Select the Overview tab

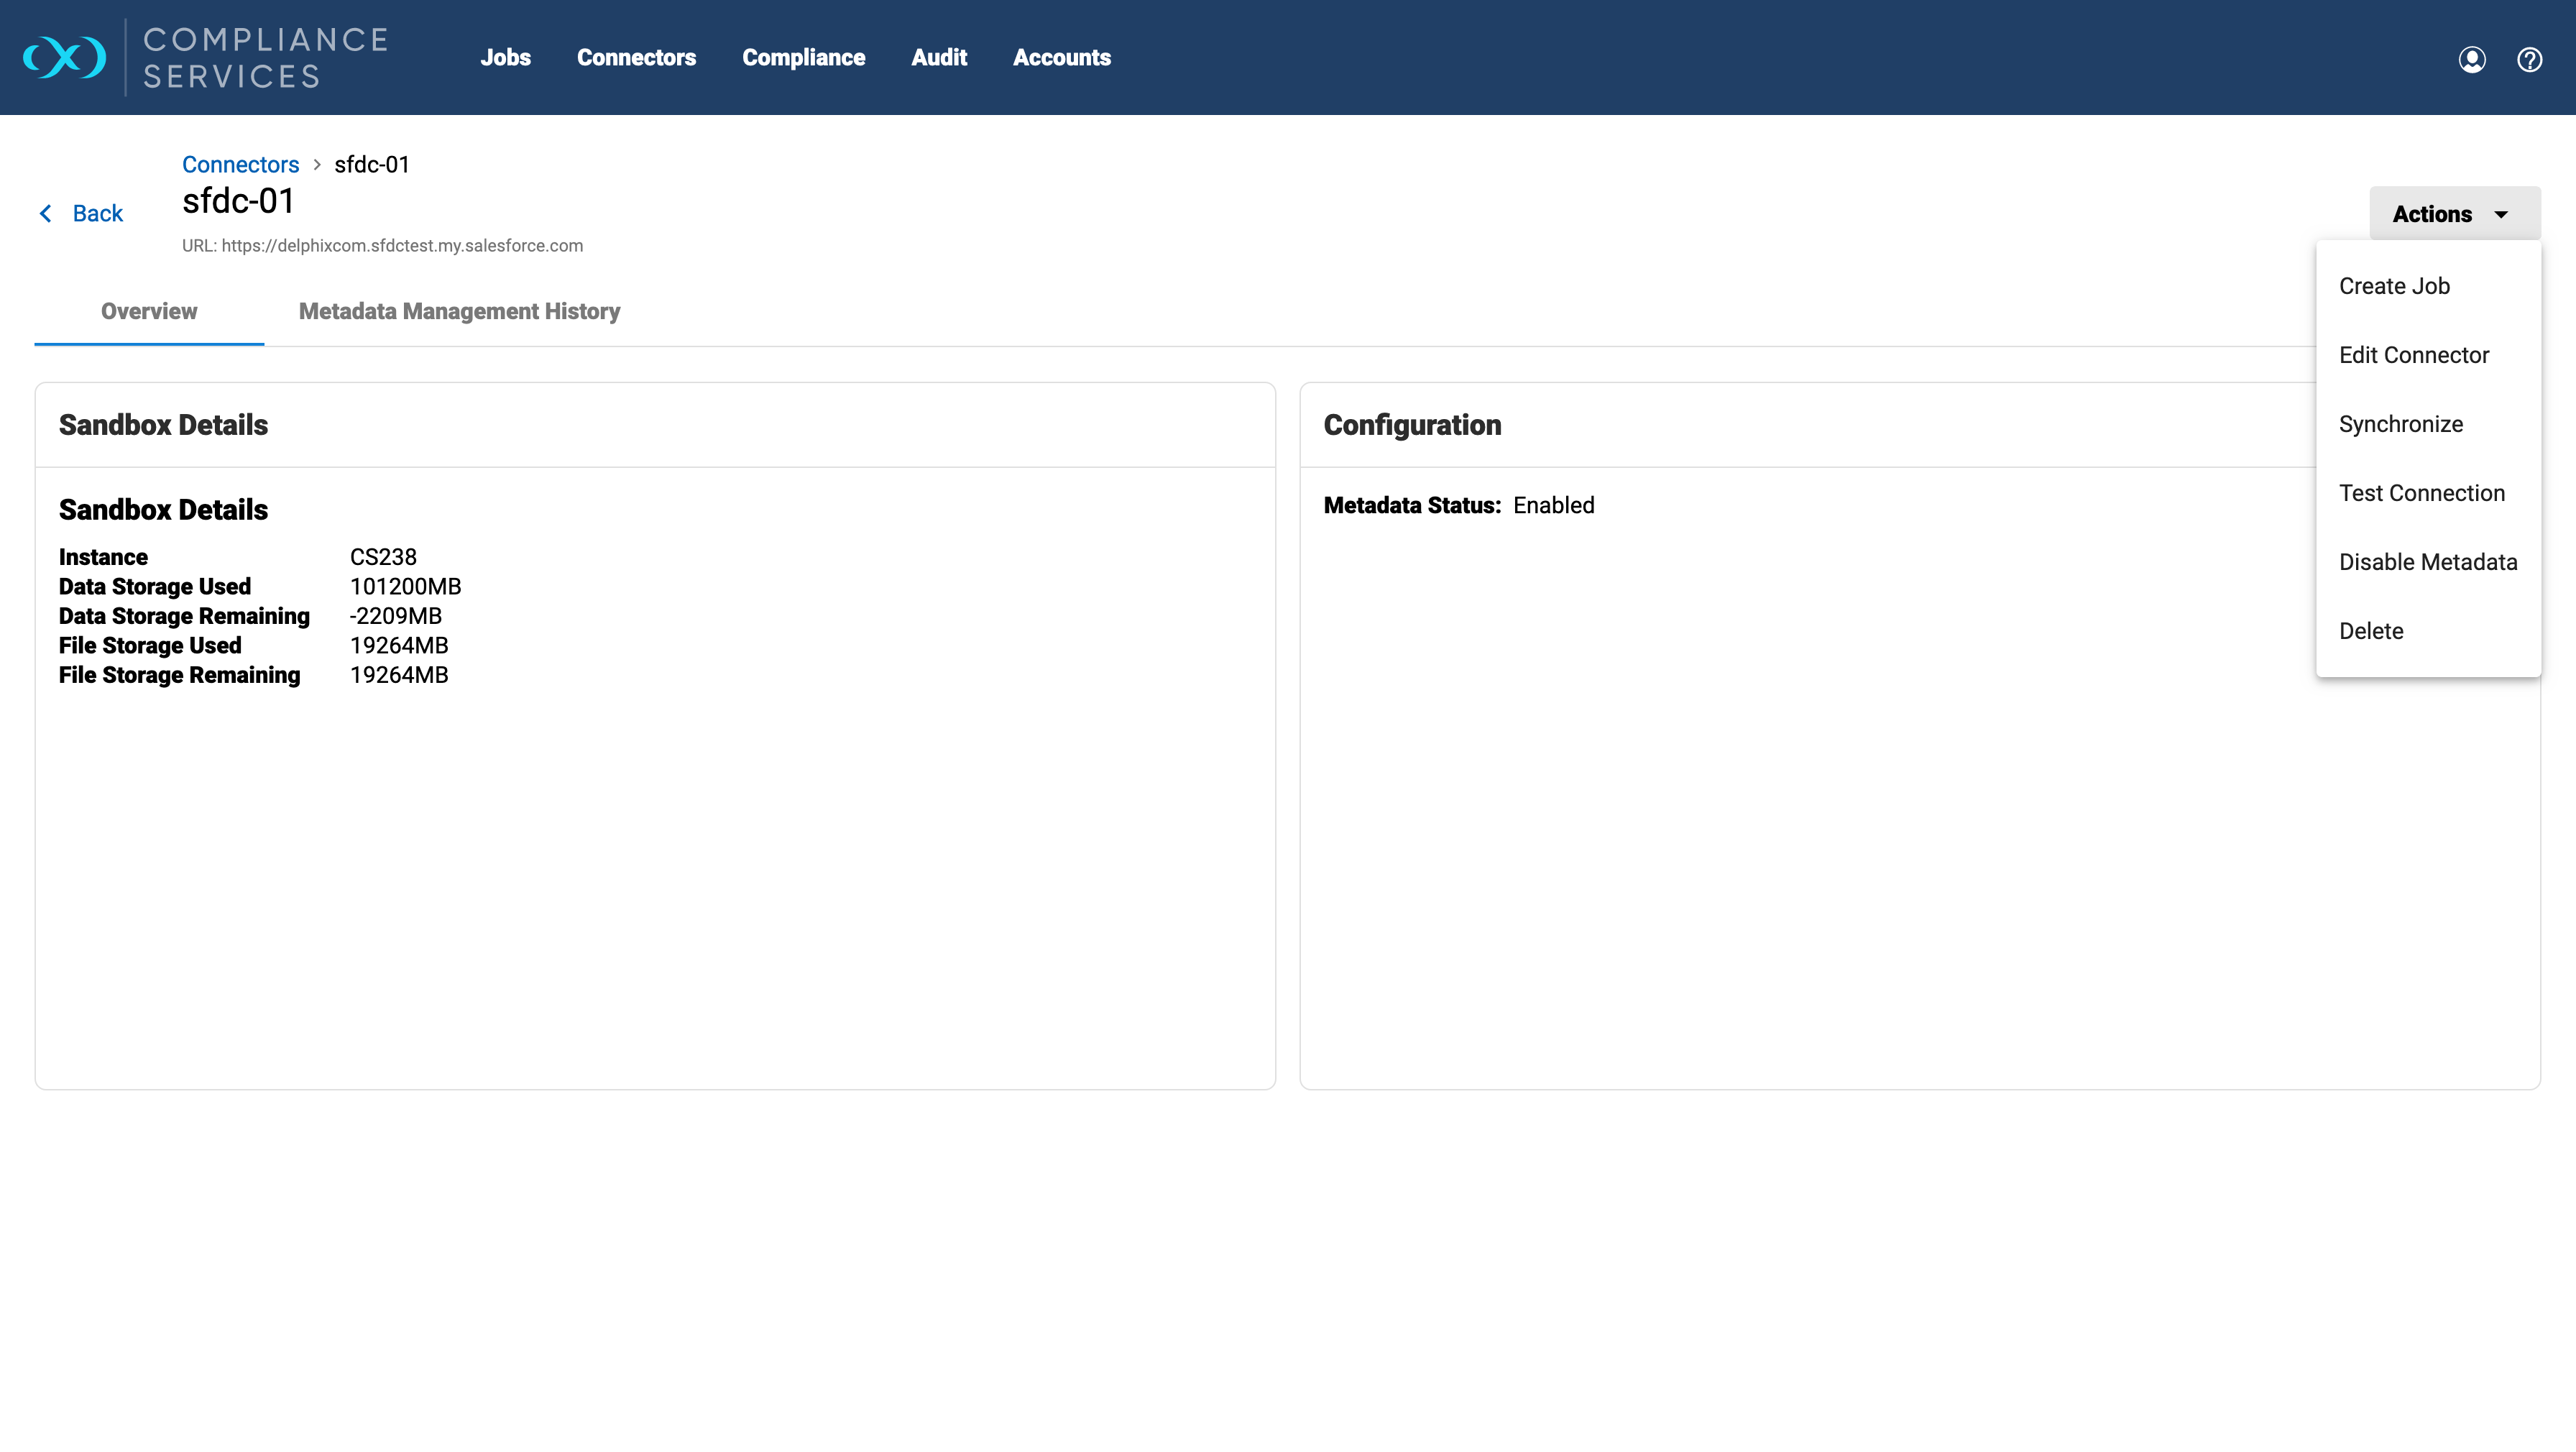coord(149,312)
